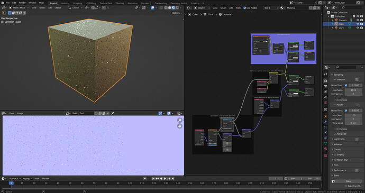The height and width of the screenshot is (193, 365).
Task: Open the Global transform orientation dropdown
Action: click(x=75, y=8)
